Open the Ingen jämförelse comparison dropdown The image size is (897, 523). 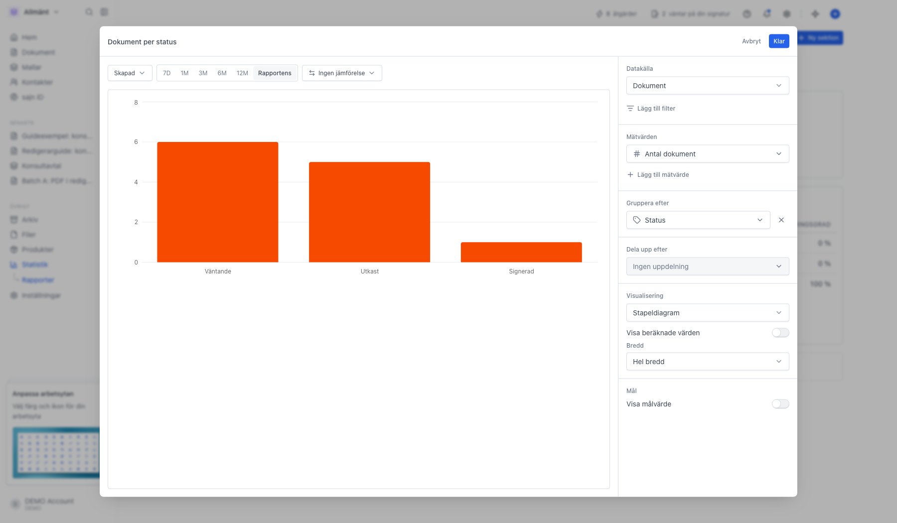[342, 73]
